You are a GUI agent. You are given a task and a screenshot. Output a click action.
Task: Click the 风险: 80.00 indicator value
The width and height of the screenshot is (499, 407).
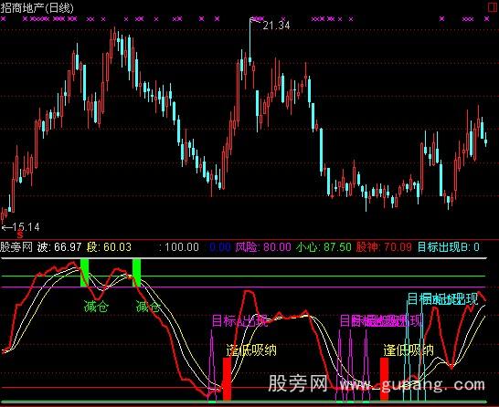[263, 246]
